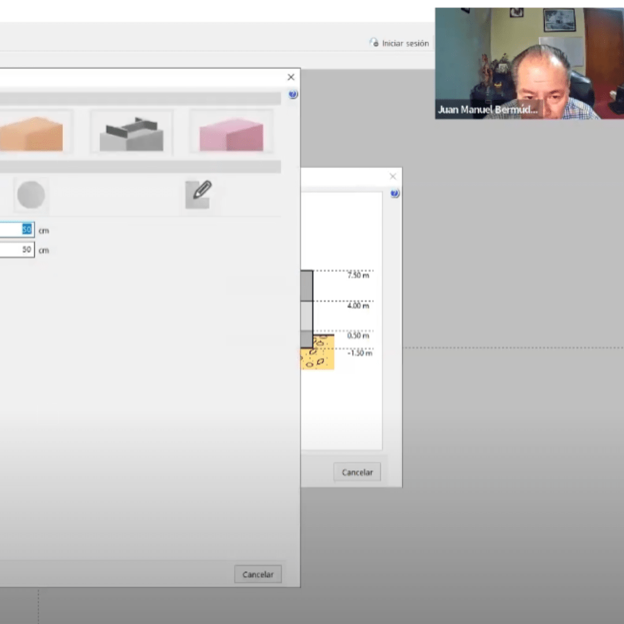The width and height of the screenshot is (624, 624).
Task: Click the lock icon beside Iniciar sesión
Action: (374, 43)
